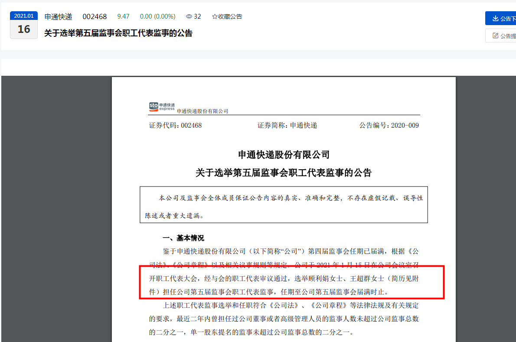
Task: Open the 申通快递 stock name link
Action: (x=58, y=16)
